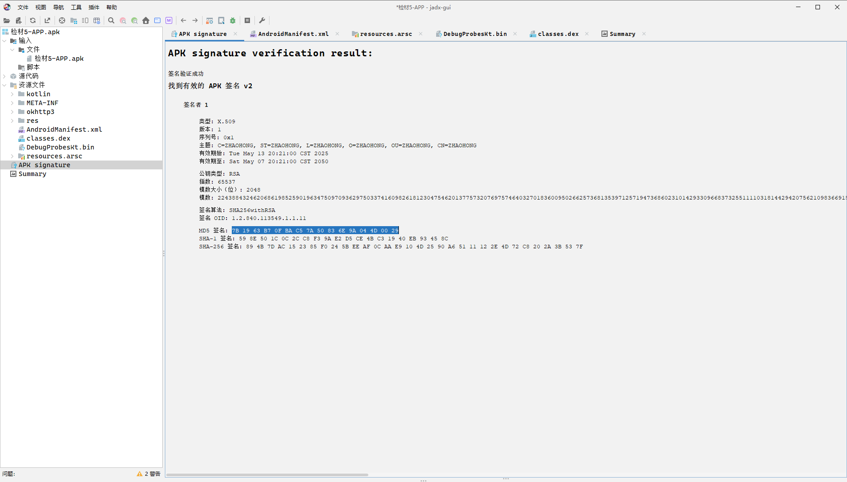Click the home icon in toolbar
Screen dimensions: 847x482
(x=146, y=20)
